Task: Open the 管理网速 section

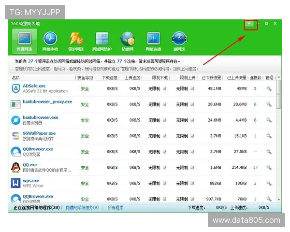Action: click(25, 41)
